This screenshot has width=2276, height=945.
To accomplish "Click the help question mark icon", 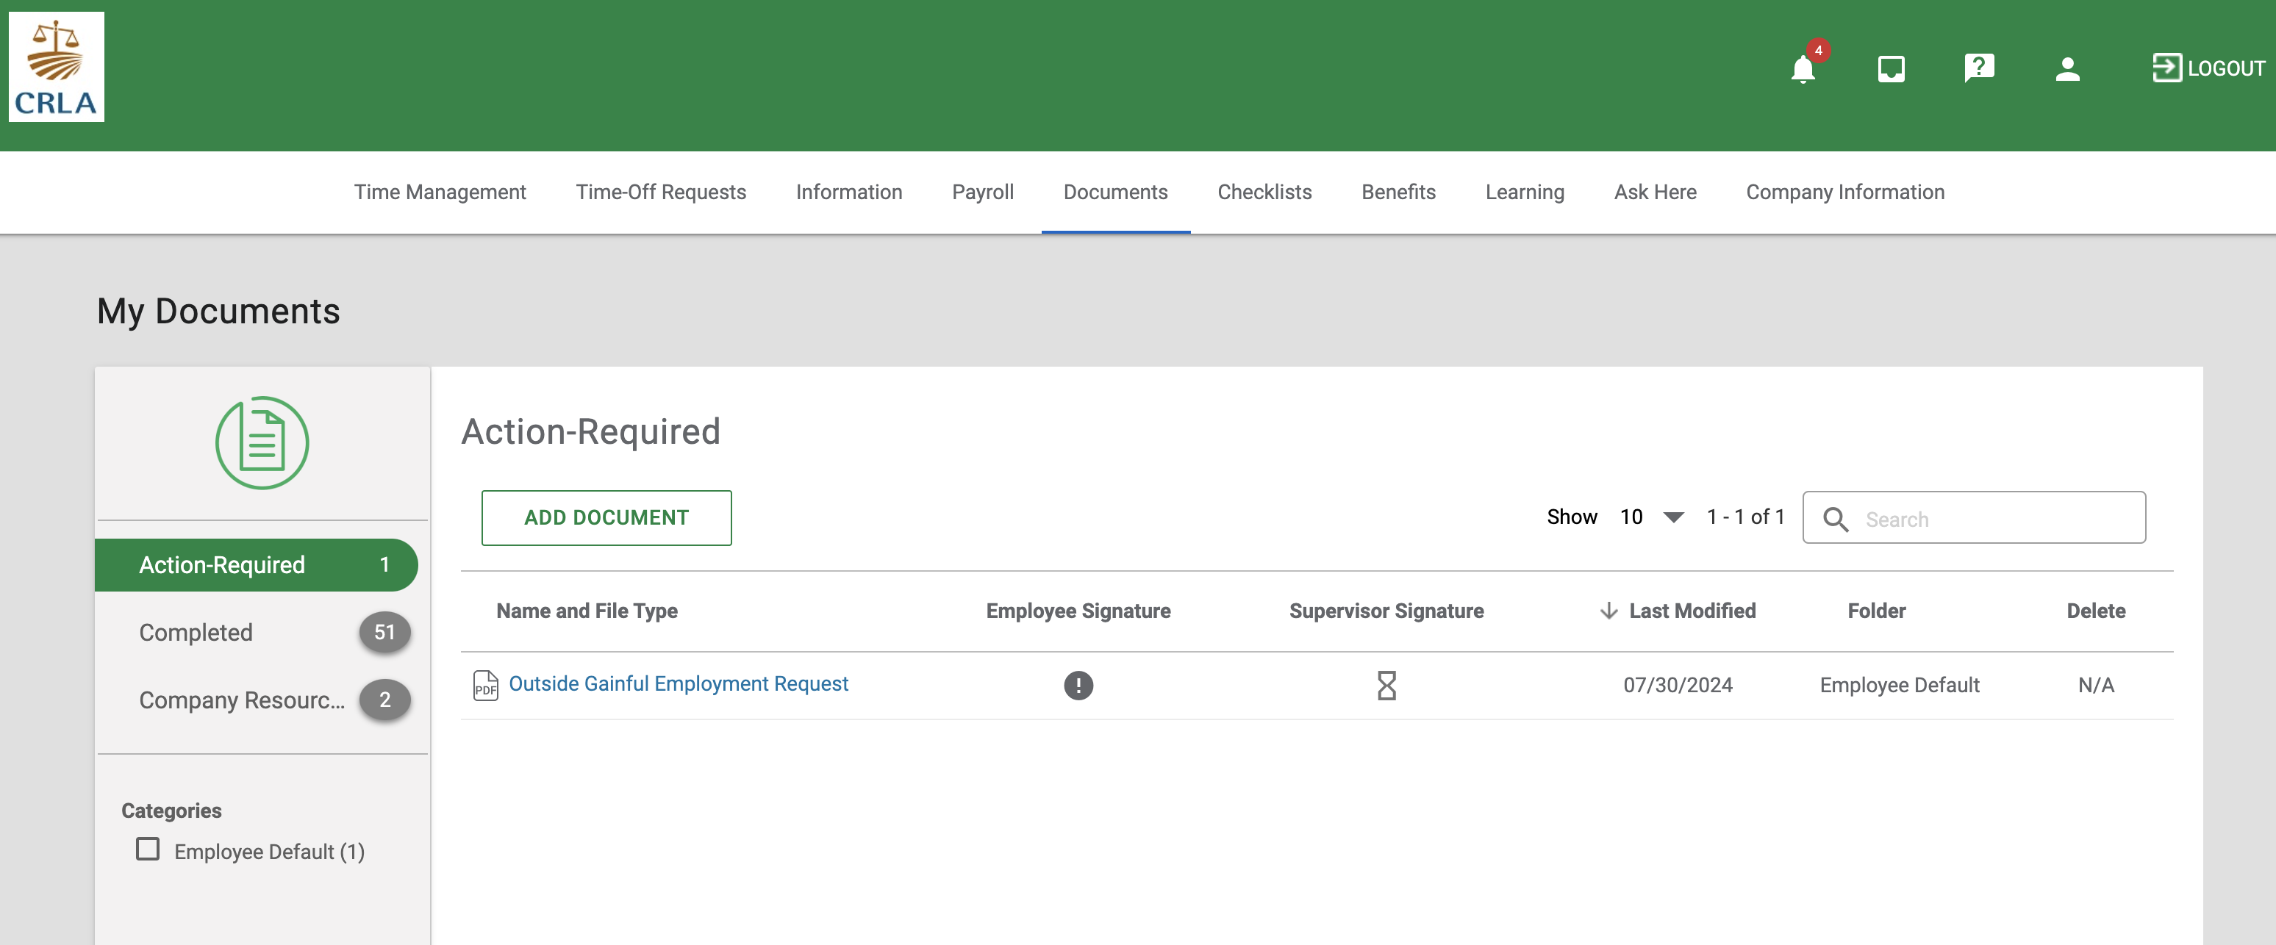I will point(1978,67).
